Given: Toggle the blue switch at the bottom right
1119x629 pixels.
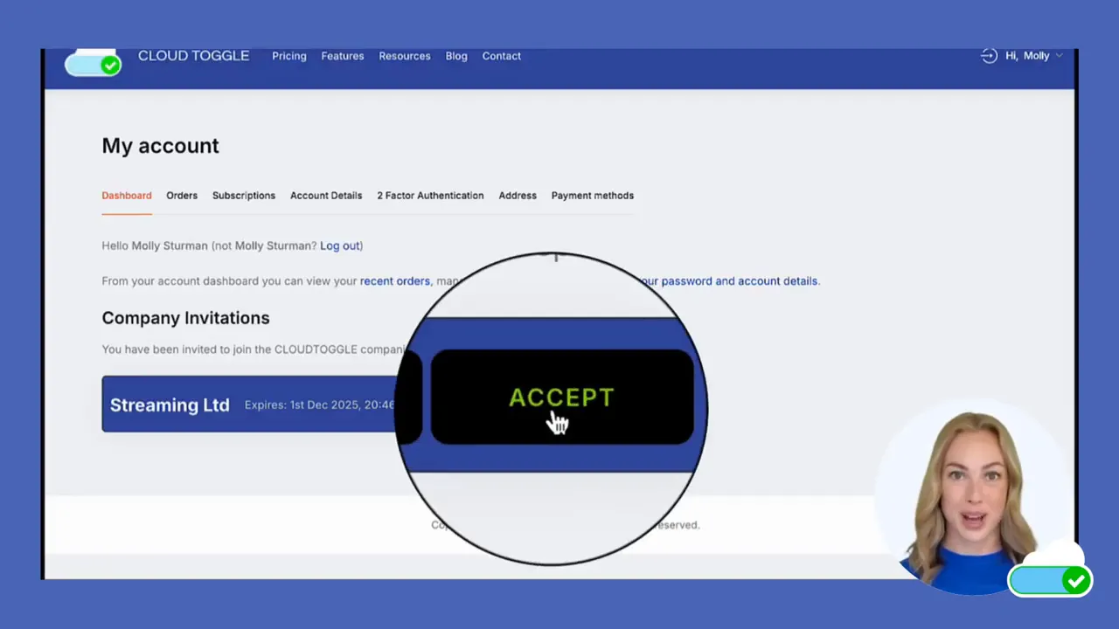Looking at the screenshot, I should click(x=1049, y=580).
